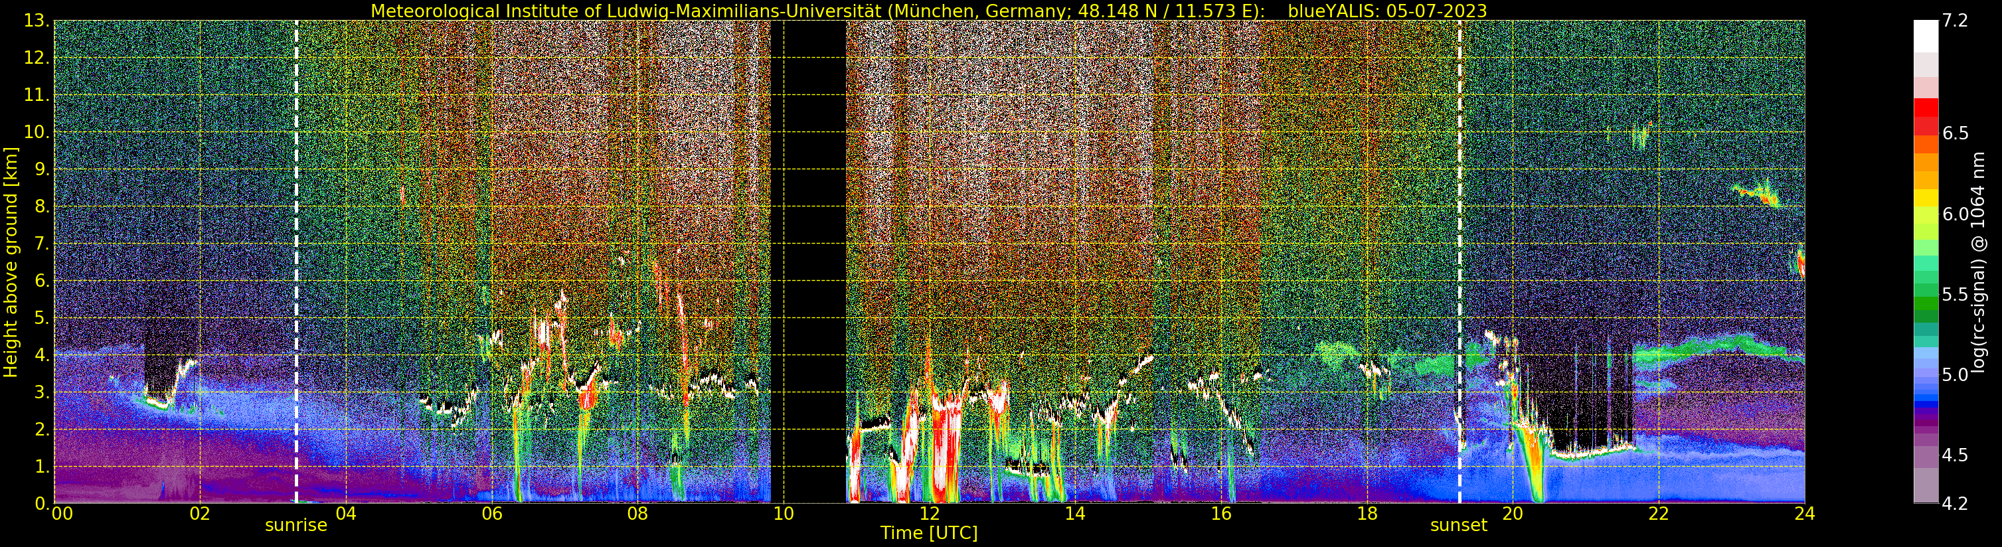
Task: Click the '08' time axis tick label
Action: tap(637, 514)
